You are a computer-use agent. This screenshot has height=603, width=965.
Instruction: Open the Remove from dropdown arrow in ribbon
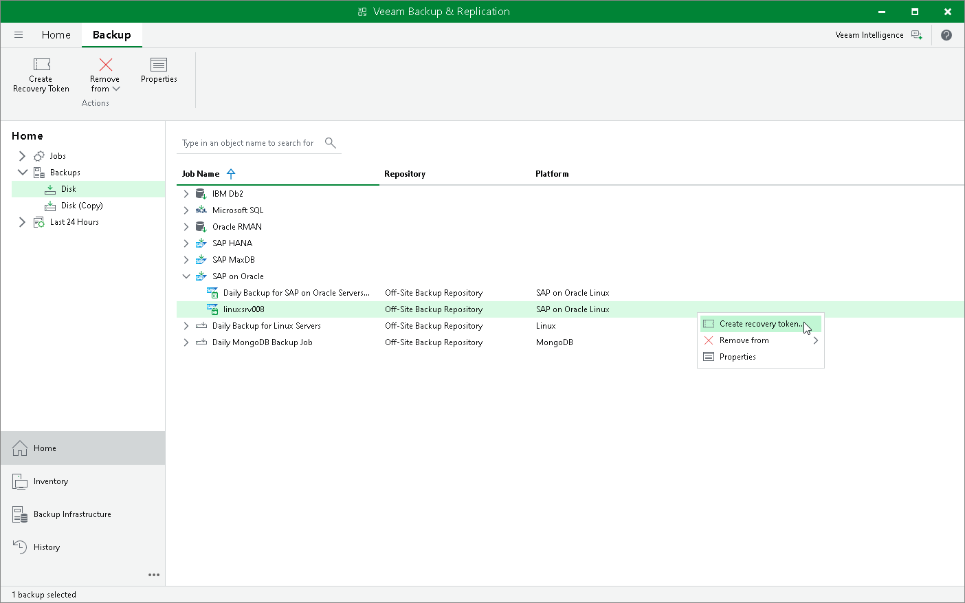116,89
